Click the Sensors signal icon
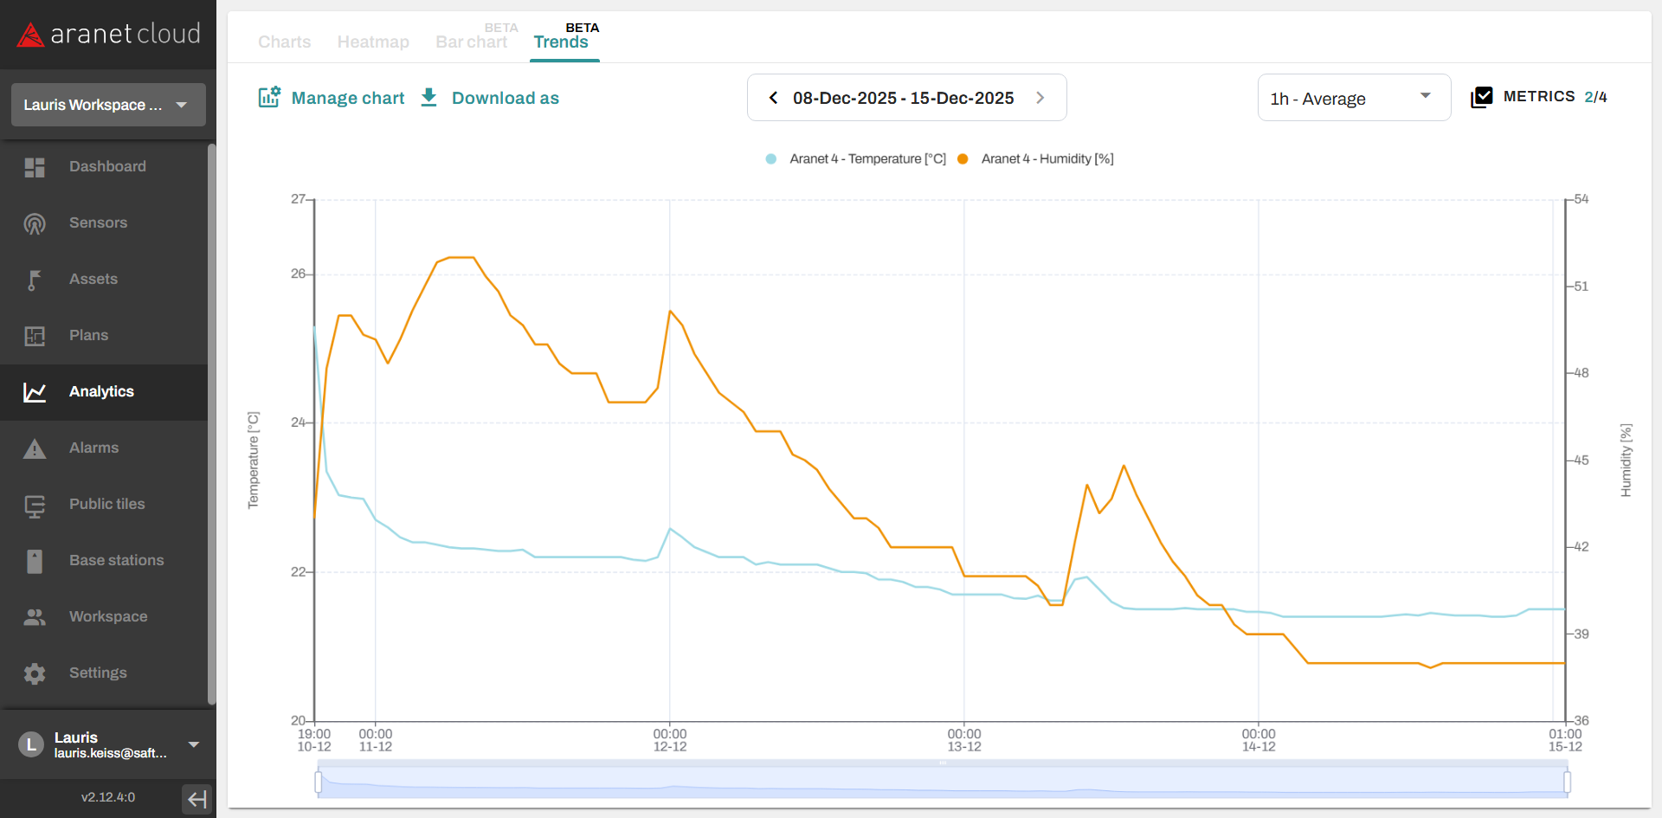This screenshot has width=1662, height=818. tap(35, 223)
